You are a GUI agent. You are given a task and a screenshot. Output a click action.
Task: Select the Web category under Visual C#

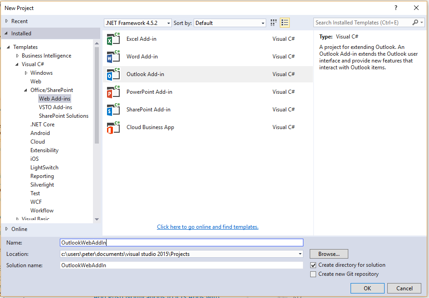[x=36, y=82]
